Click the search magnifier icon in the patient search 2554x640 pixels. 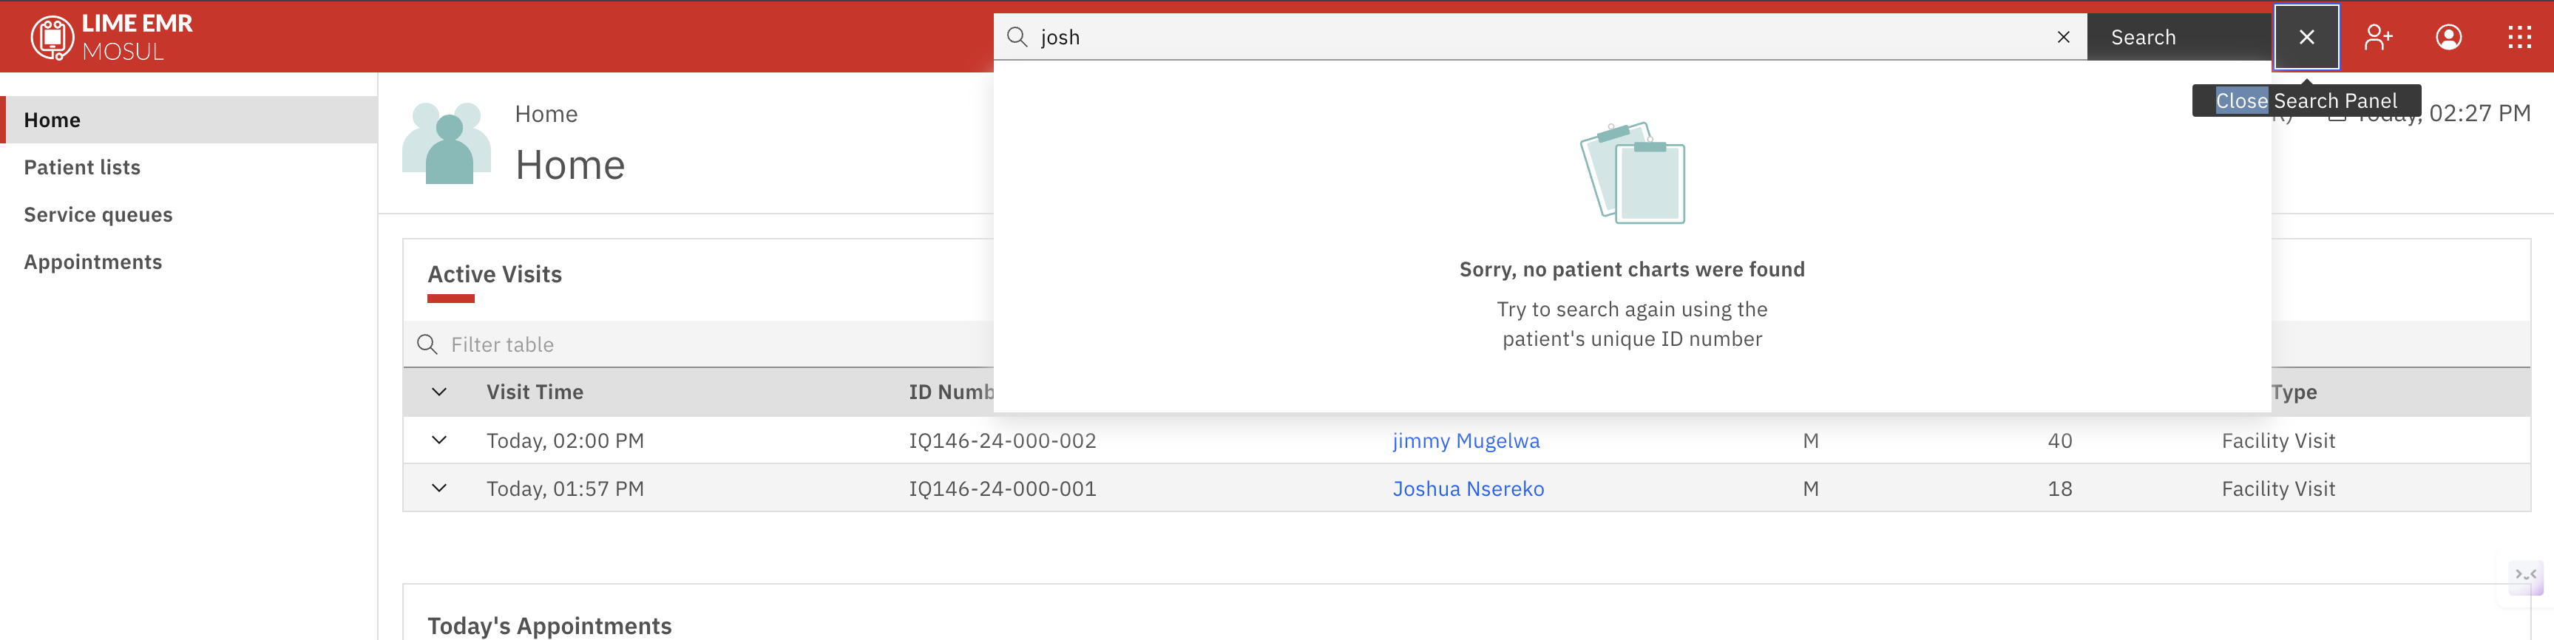click(1016, 37)
